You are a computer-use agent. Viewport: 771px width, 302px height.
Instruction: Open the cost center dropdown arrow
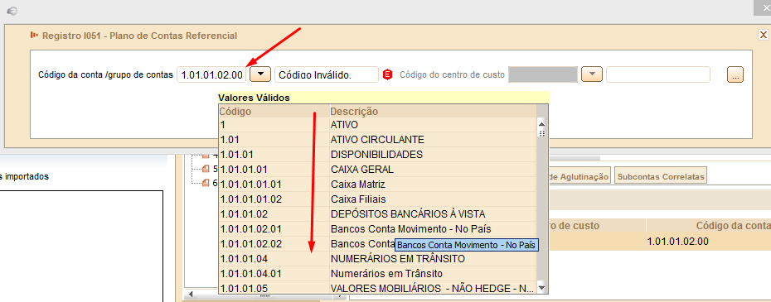(592, 74)
